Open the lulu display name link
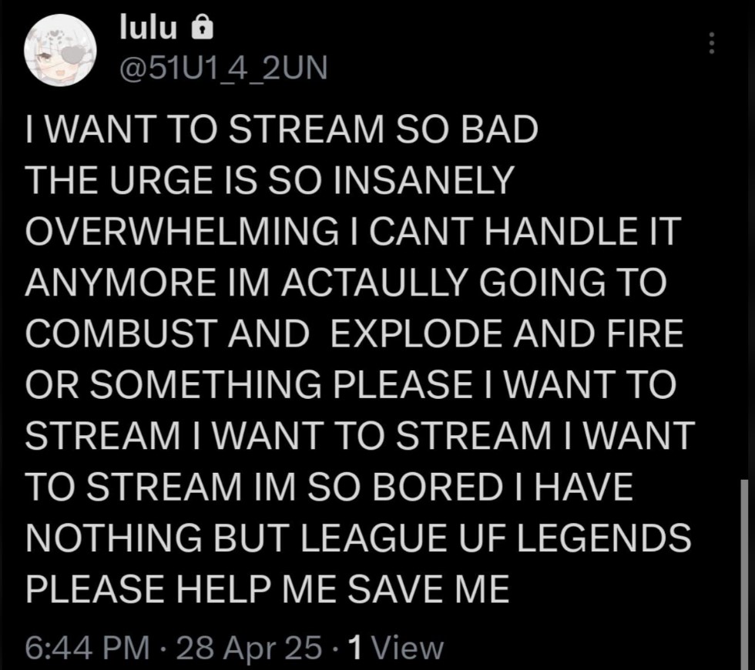 point(148,28)
